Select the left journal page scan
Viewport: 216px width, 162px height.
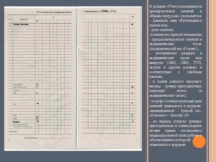click(x=40, y=79)
